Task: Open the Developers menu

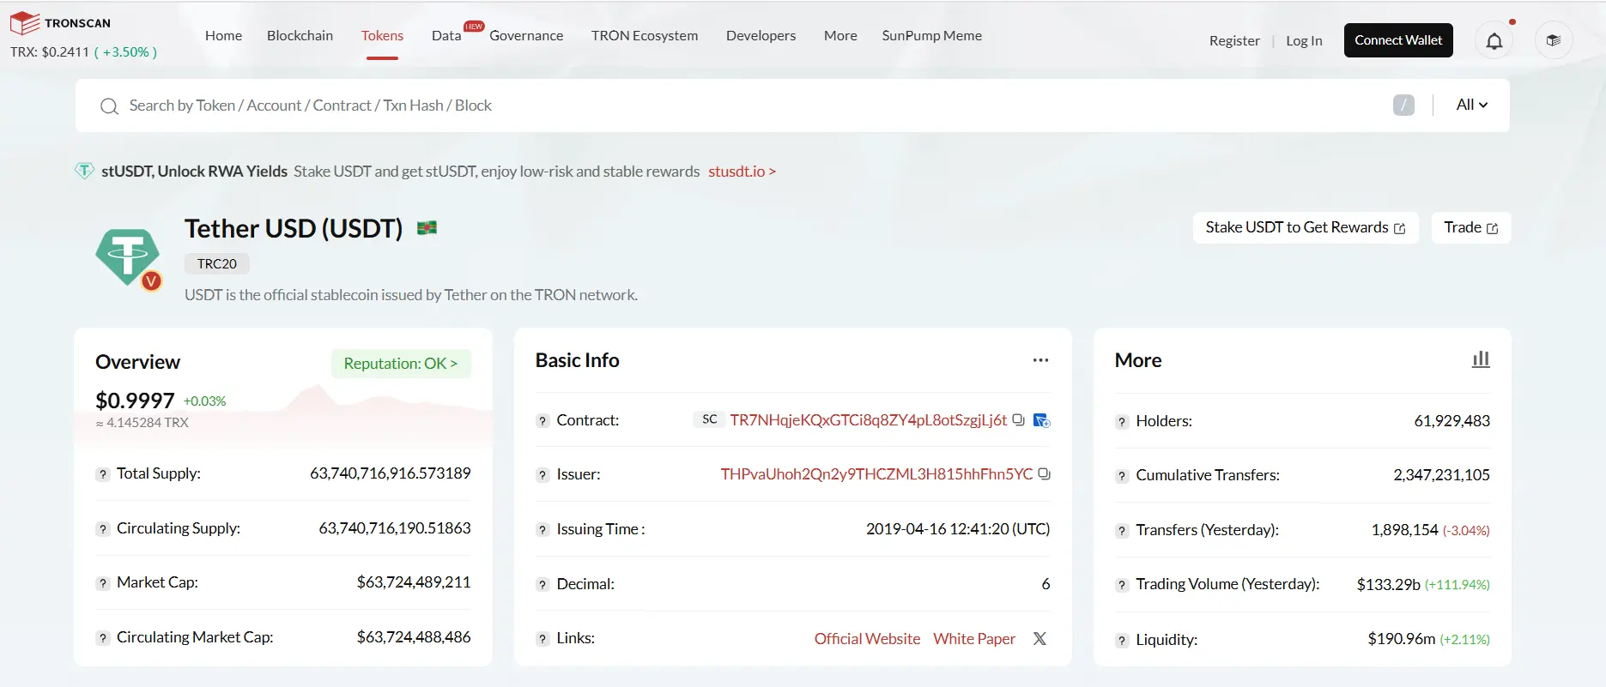Action: pos(761,35)
